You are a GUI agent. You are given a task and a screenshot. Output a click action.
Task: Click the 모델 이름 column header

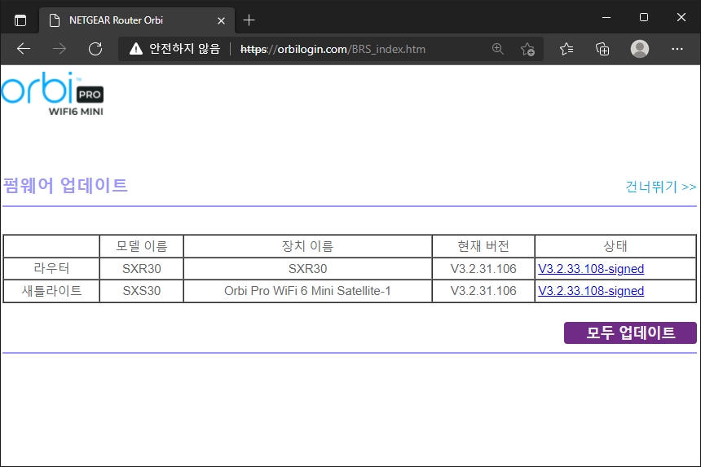point(141,246)
